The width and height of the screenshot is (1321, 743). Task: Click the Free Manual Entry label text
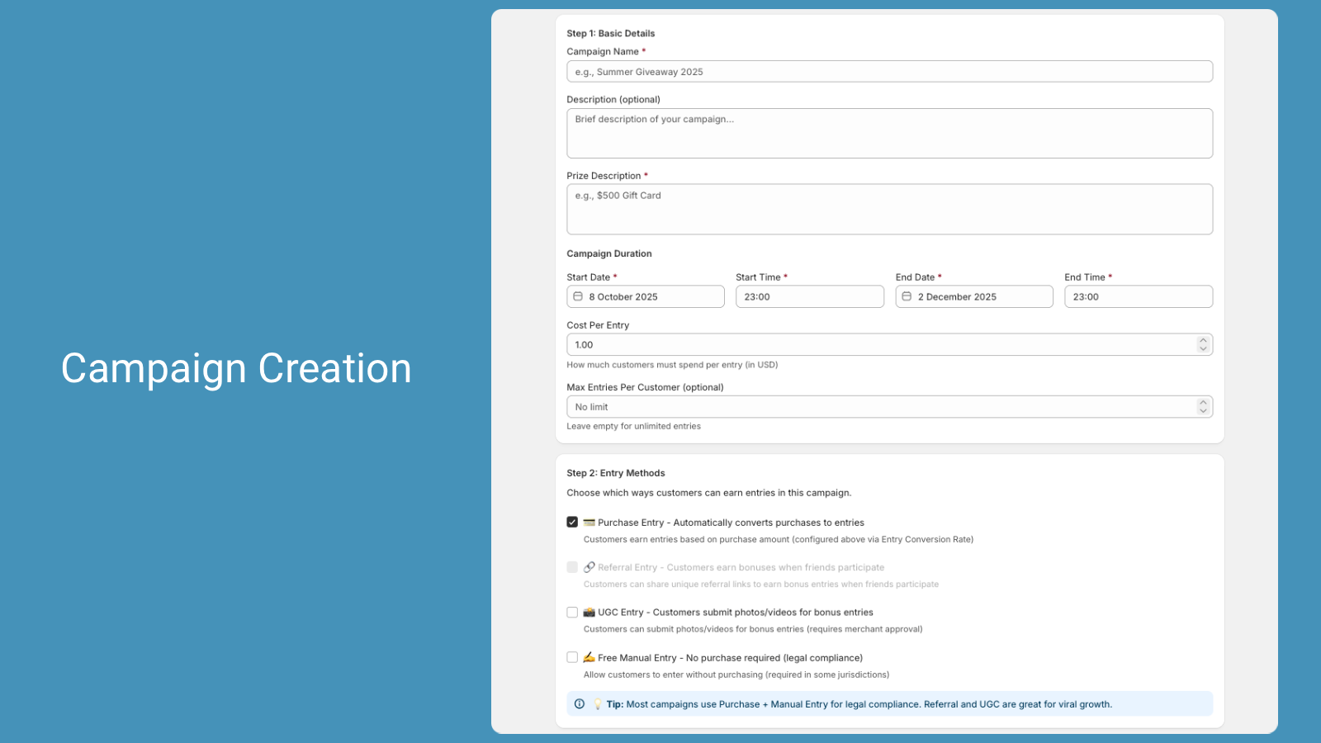coord(730,658)
